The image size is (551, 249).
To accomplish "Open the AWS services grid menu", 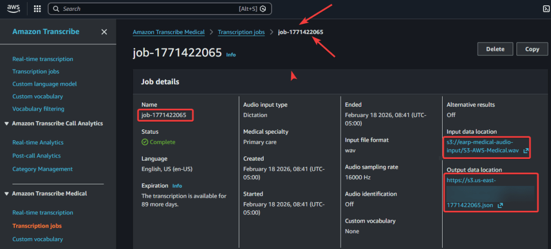I will (37, 9).
